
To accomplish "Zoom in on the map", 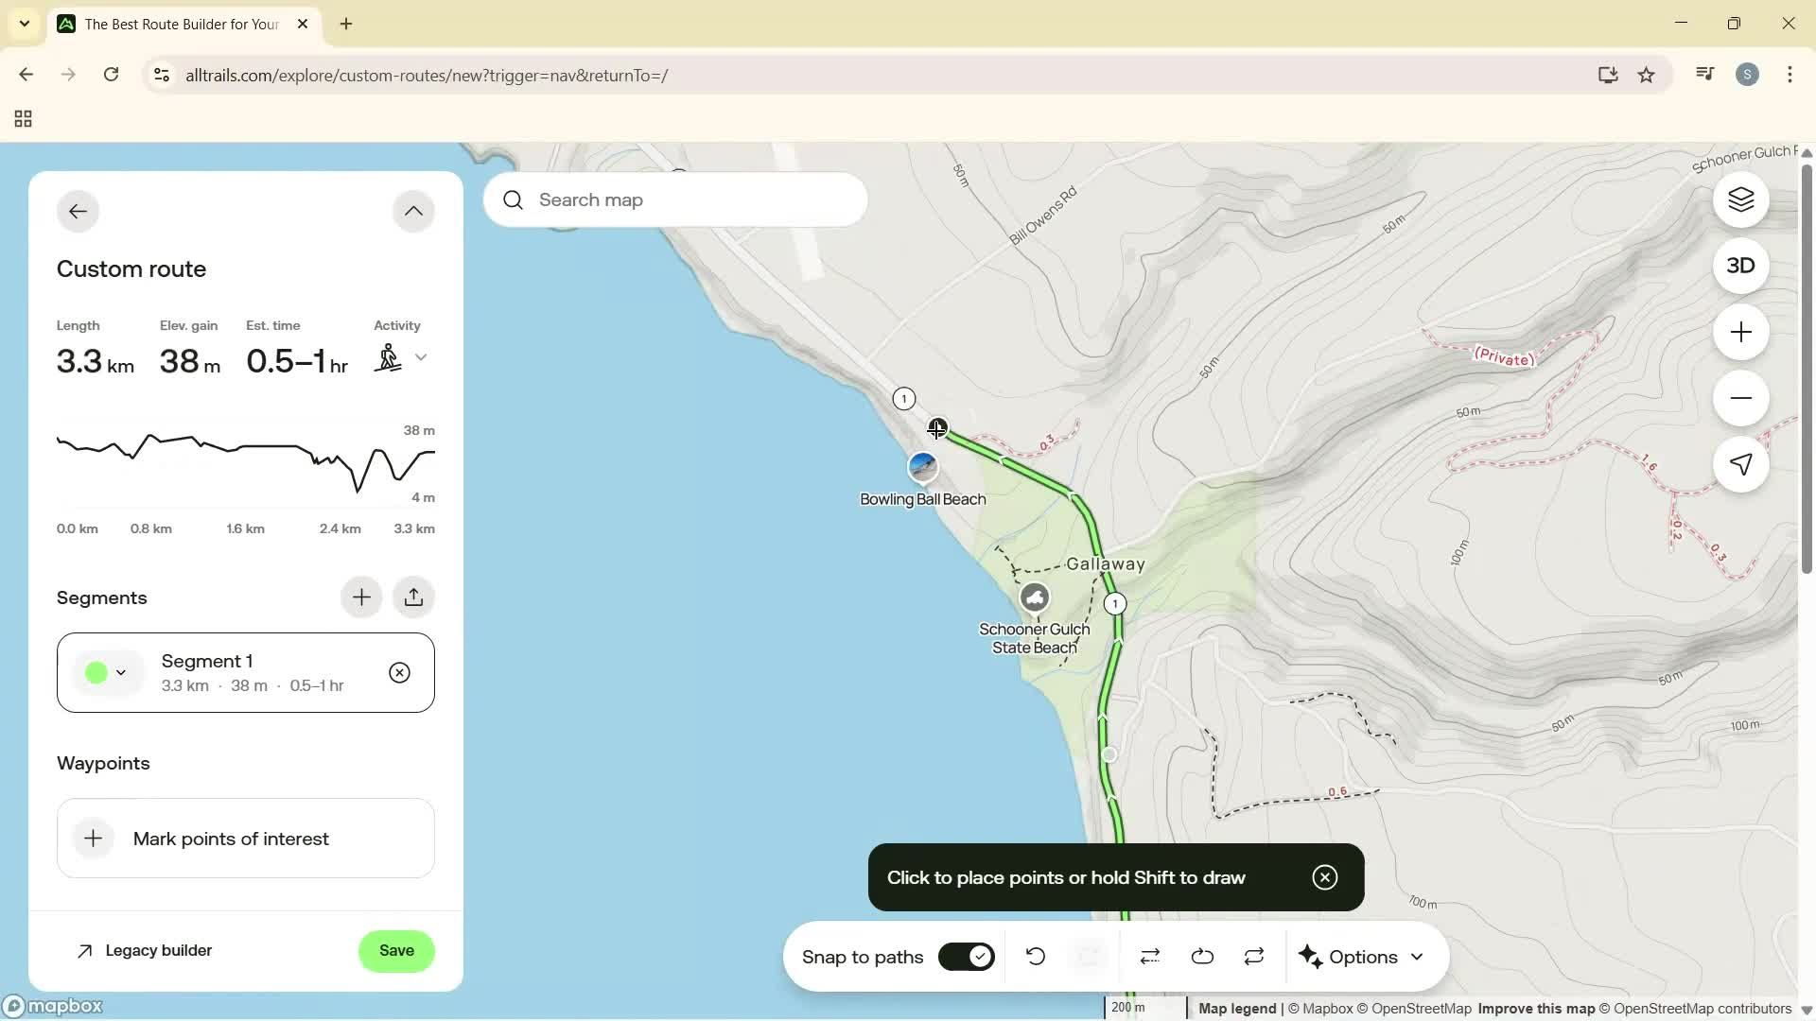I will click(x=1740, y=332).
